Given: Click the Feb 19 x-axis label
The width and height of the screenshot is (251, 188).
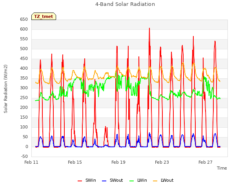Looking at the screenshot, I should coord(118,162).
